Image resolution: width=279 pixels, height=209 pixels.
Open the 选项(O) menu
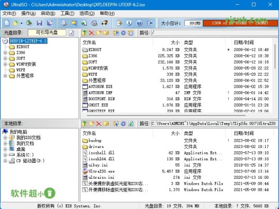(87, 13)
